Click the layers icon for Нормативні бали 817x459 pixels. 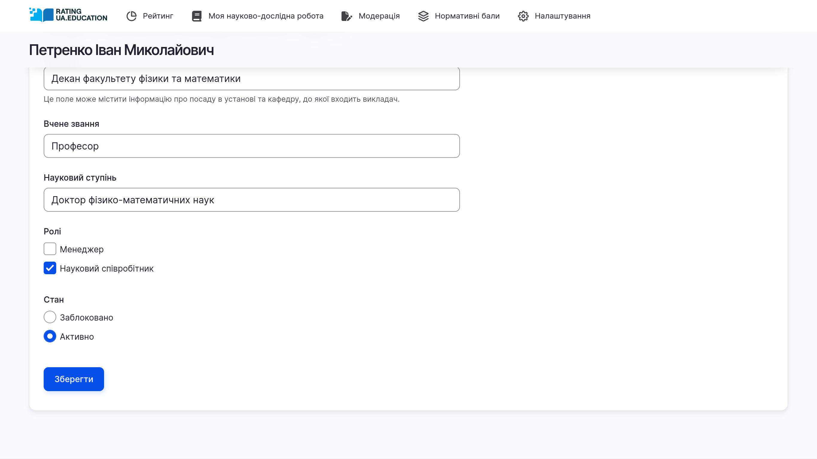(423, 16)
